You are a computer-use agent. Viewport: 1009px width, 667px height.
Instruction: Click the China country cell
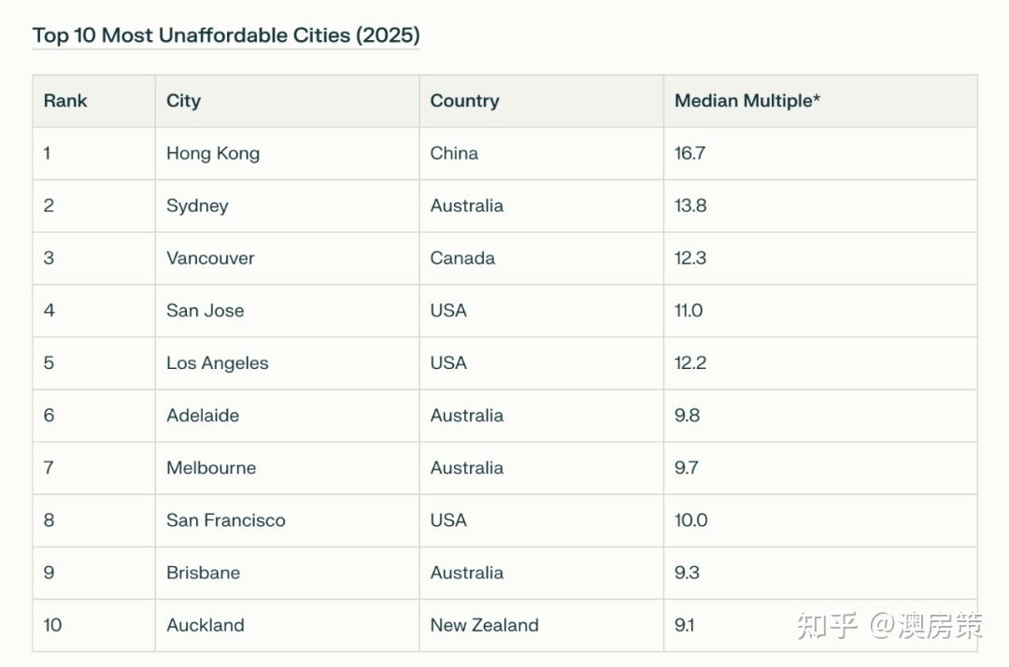[x=454, y=153]
